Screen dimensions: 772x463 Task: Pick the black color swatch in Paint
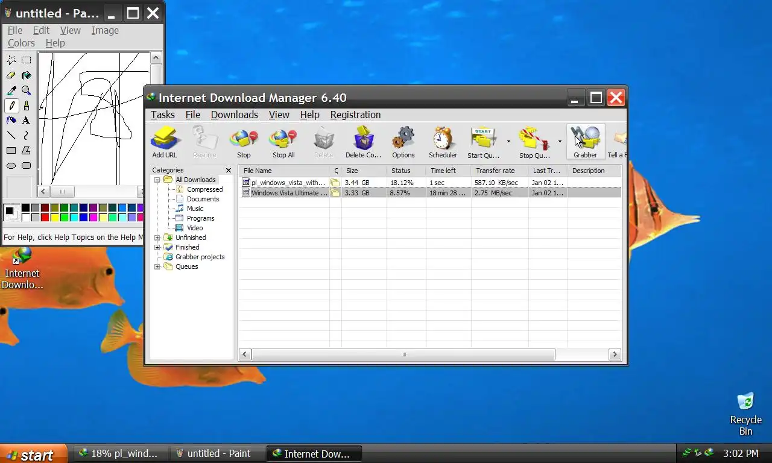pyautogui.click(x=25, y=208)
